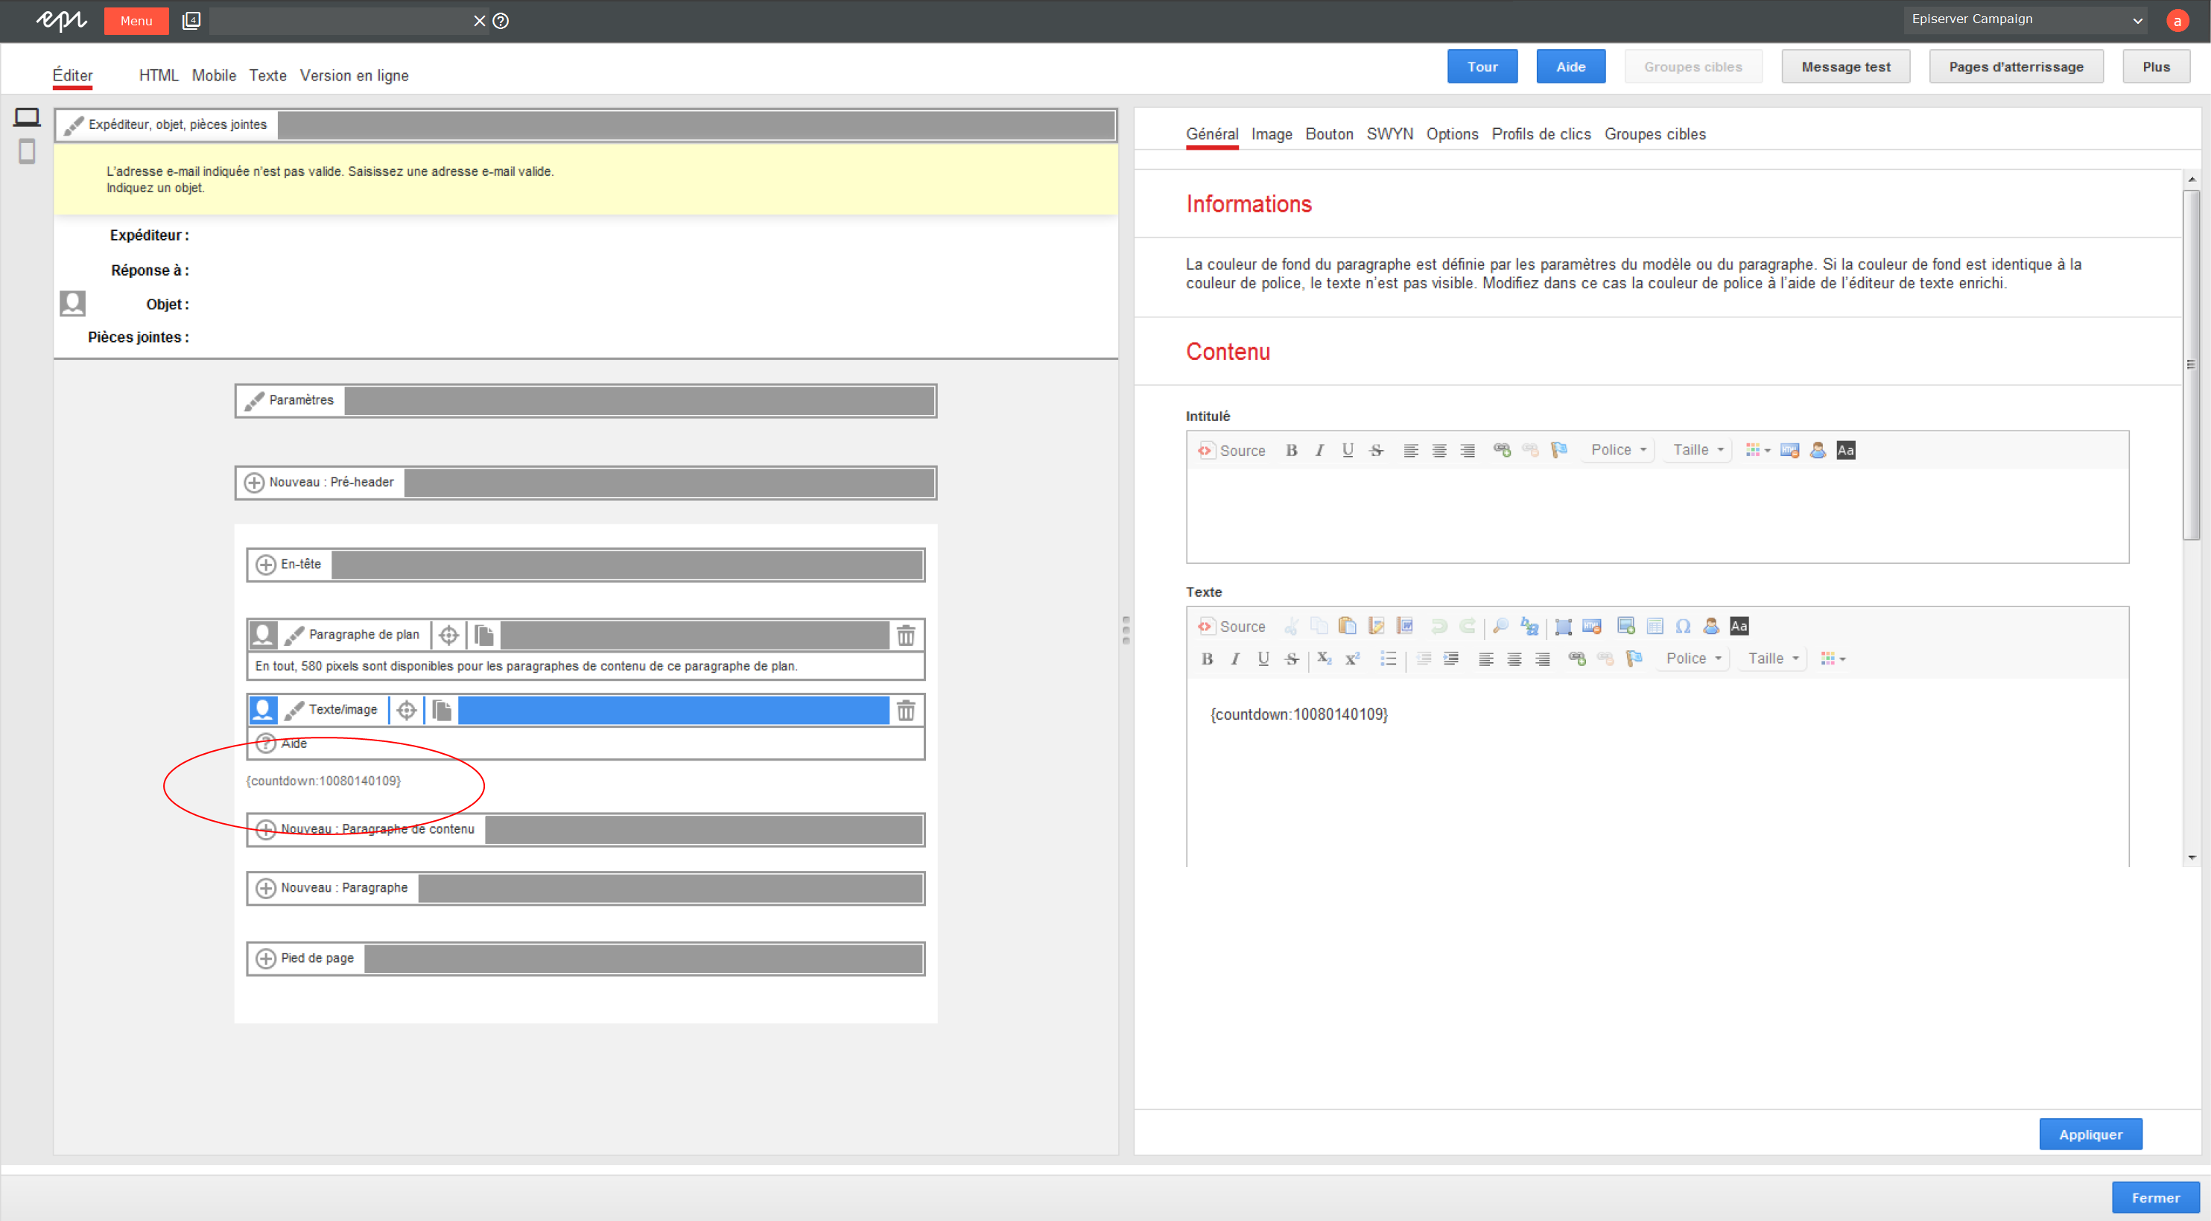Click the select all icon in Texte toolbar
This screenshot has width=2211, height=1221.
(1563, 627)
